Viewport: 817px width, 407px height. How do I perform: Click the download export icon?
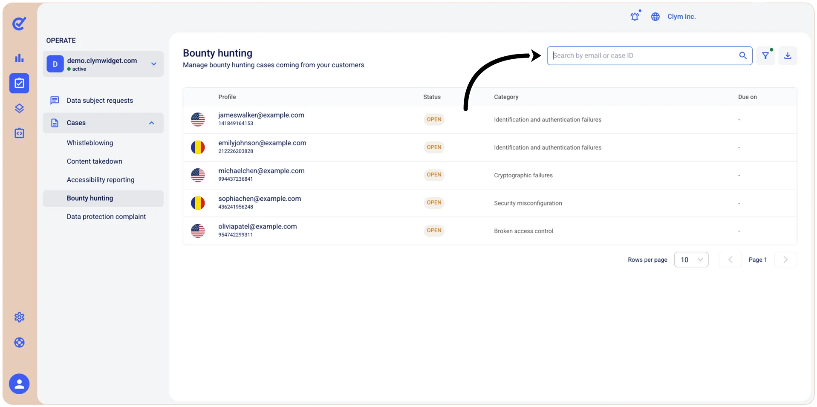788,55
